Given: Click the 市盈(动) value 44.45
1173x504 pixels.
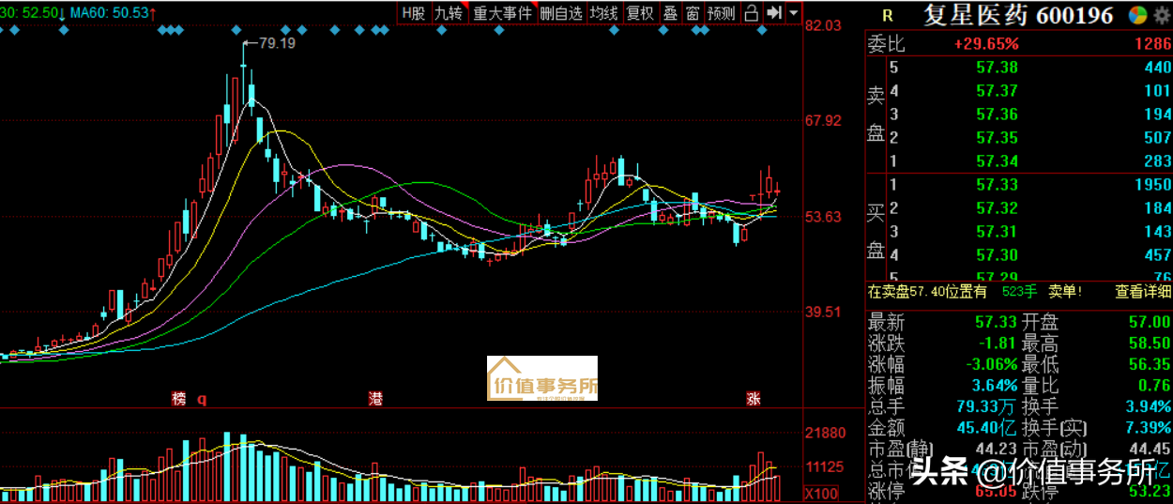Looking at the screenshot, I should [x=1150, y=449].
